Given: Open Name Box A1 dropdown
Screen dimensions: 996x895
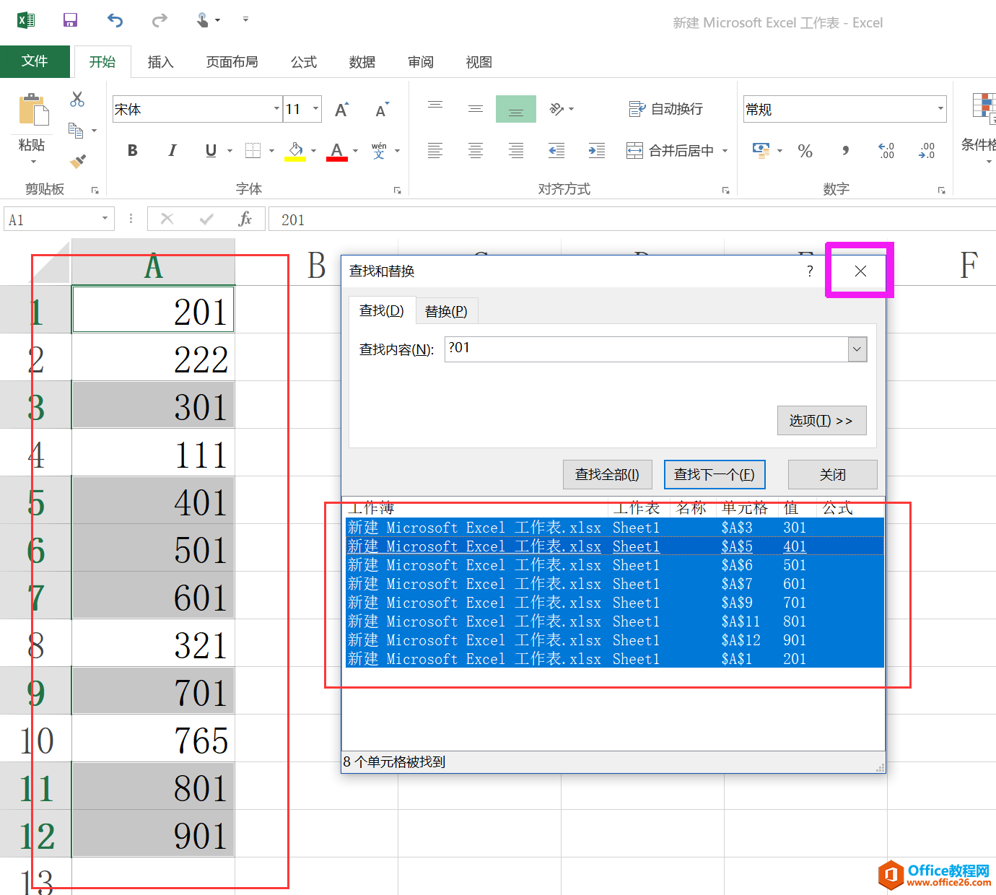Looking at the screenshot, I should 105,219.
